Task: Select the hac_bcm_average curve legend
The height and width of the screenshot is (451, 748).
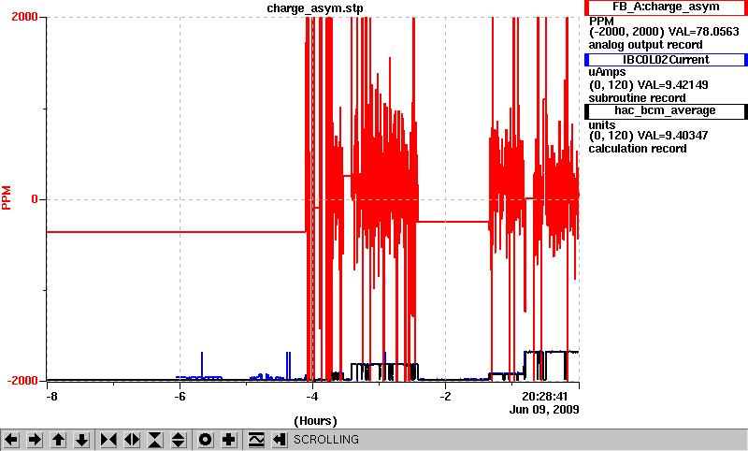Action: pyautogui.click(x=666, y=110)
